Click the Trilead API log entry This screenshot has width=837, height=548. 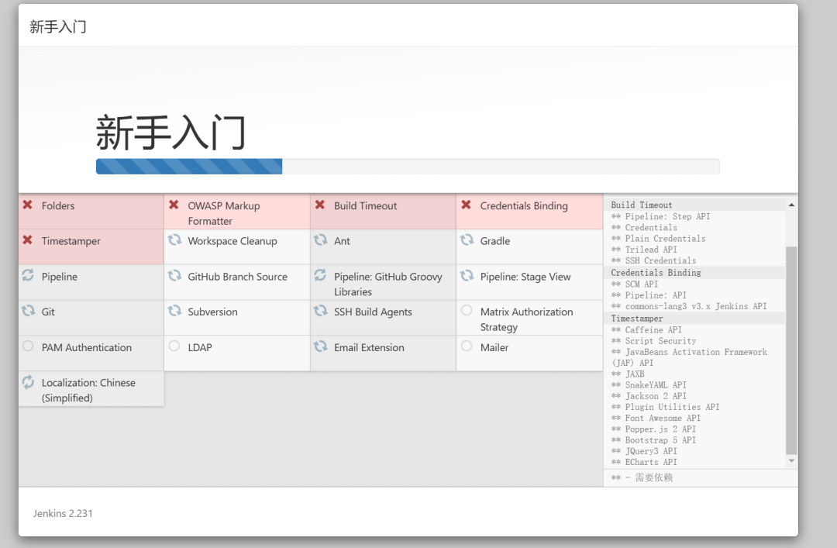pos(644,250)
